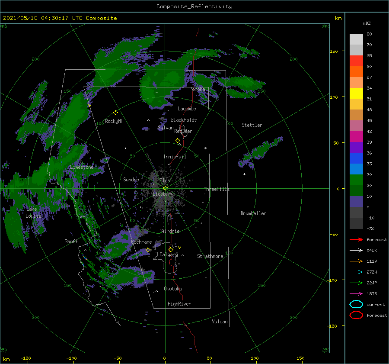Pick the cyan 27ZW arrow legend icon
This screenshot has width=389, height=364.
pos(356,272)
